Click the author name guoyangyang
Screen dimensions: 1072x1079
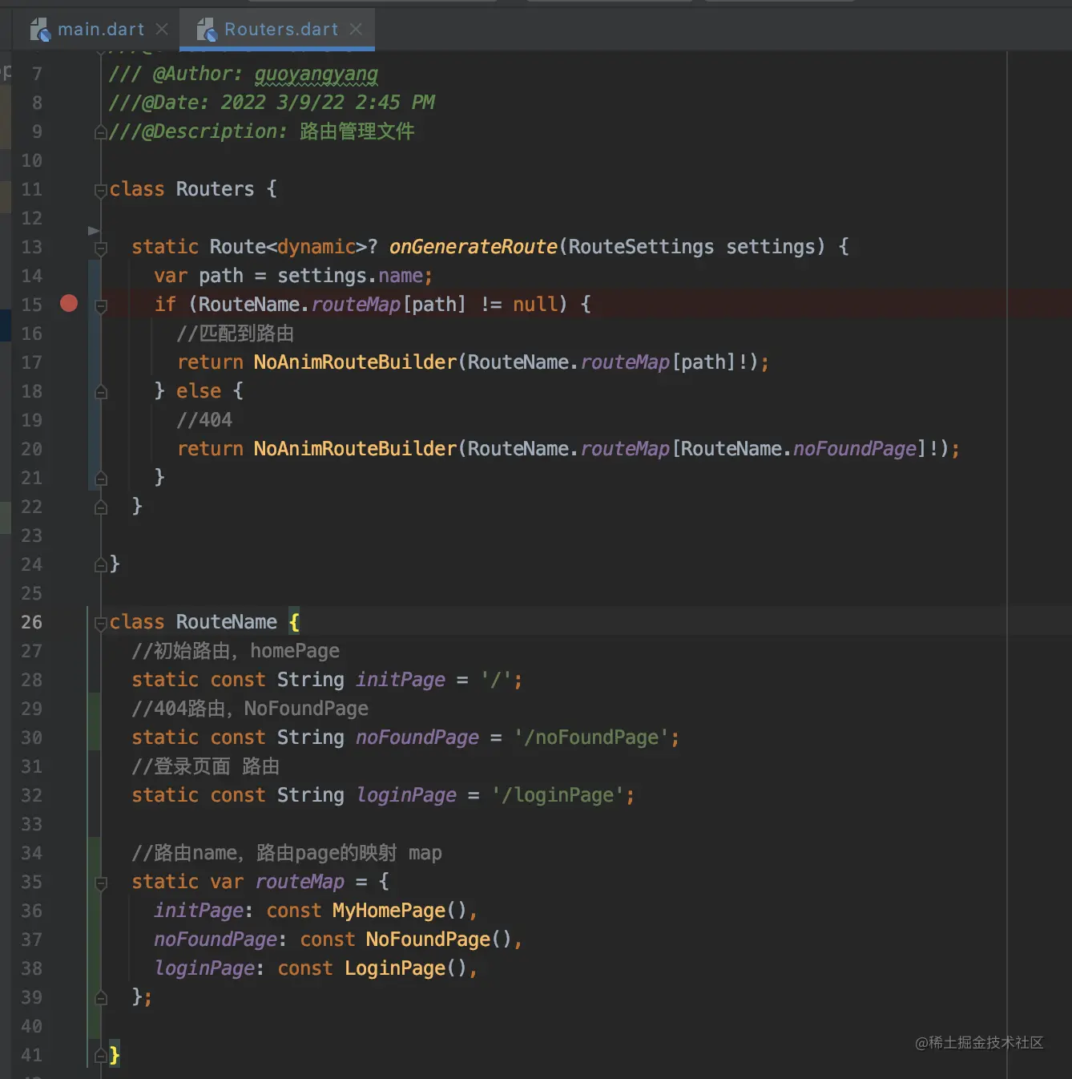tap(316, 74)
